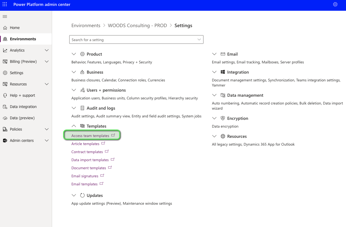Image resolution: width=346 pixels, height=227 pixels.
Task: Collapse the Templates section chevron
Action: [74, 126]
